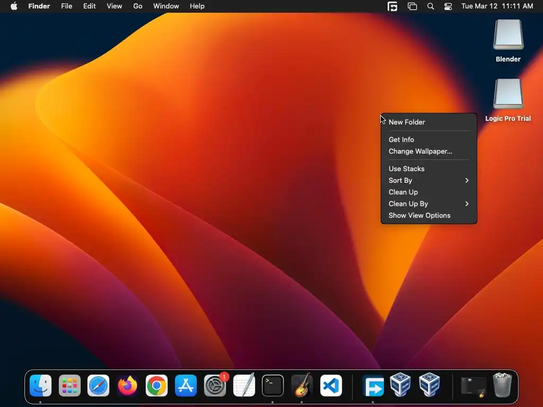
Task: Open the minimized dark window in Dock
Action: point(474,386)
